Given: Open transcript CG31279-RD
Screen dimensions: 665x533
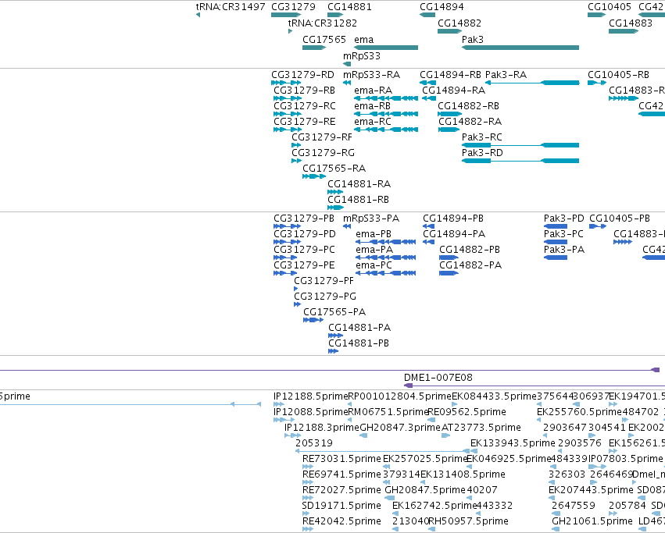Looking at the screenshot, I should [286, 83].
